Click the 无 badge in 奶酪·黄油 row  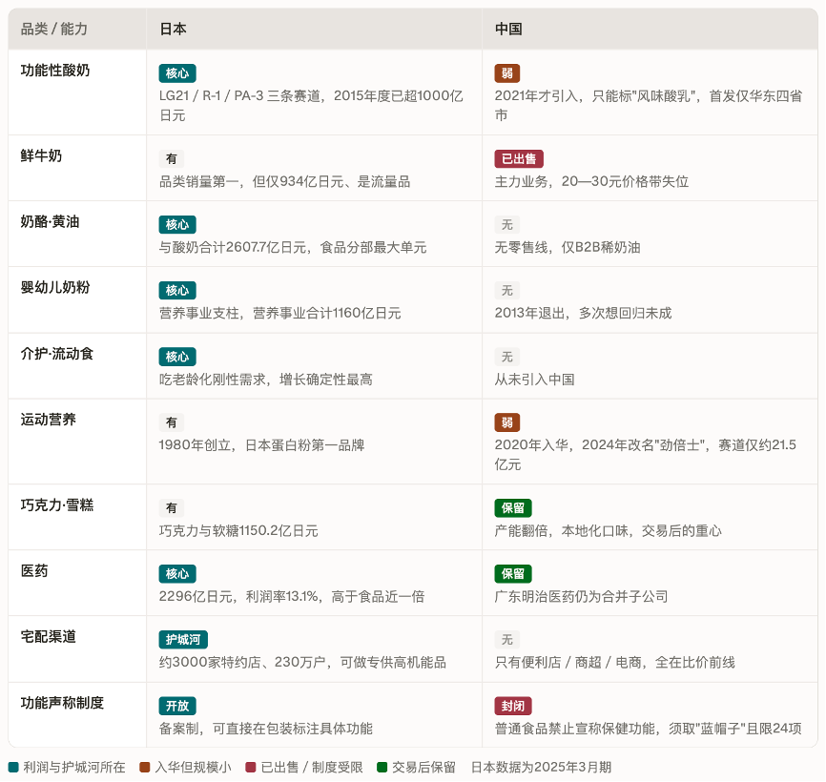(x=507, y=225)
